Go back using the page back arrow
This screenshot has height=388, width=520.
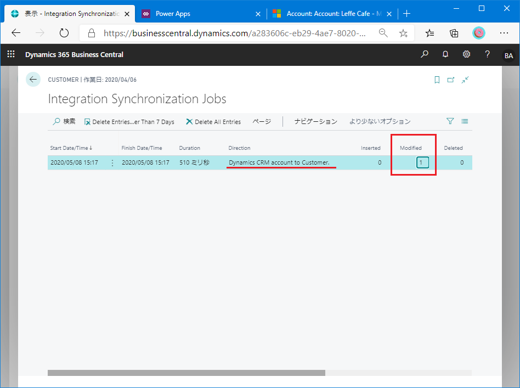pos(33,80)
